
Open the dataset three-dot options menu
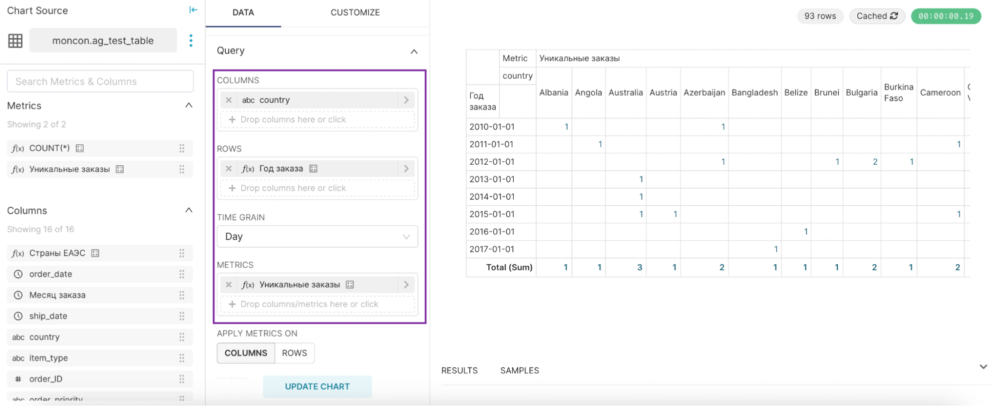(191, 41)
